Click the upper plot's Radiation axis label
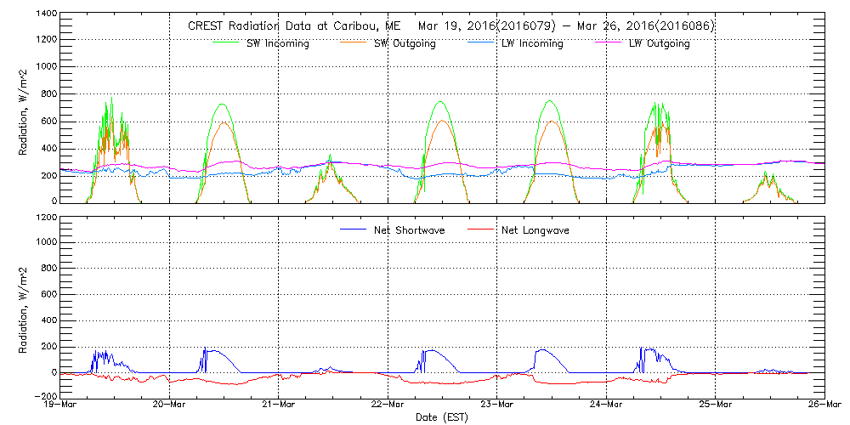Screen dimensions: 850x425 point(24,108)
